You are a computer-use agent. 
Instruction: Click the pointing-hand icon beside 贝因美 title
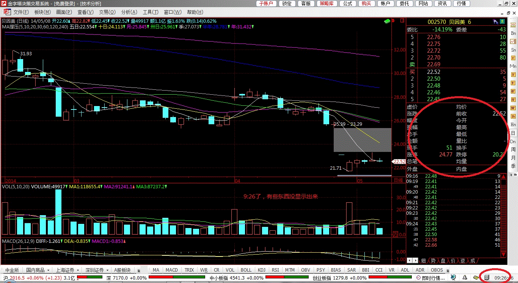[x=495, y=22]
